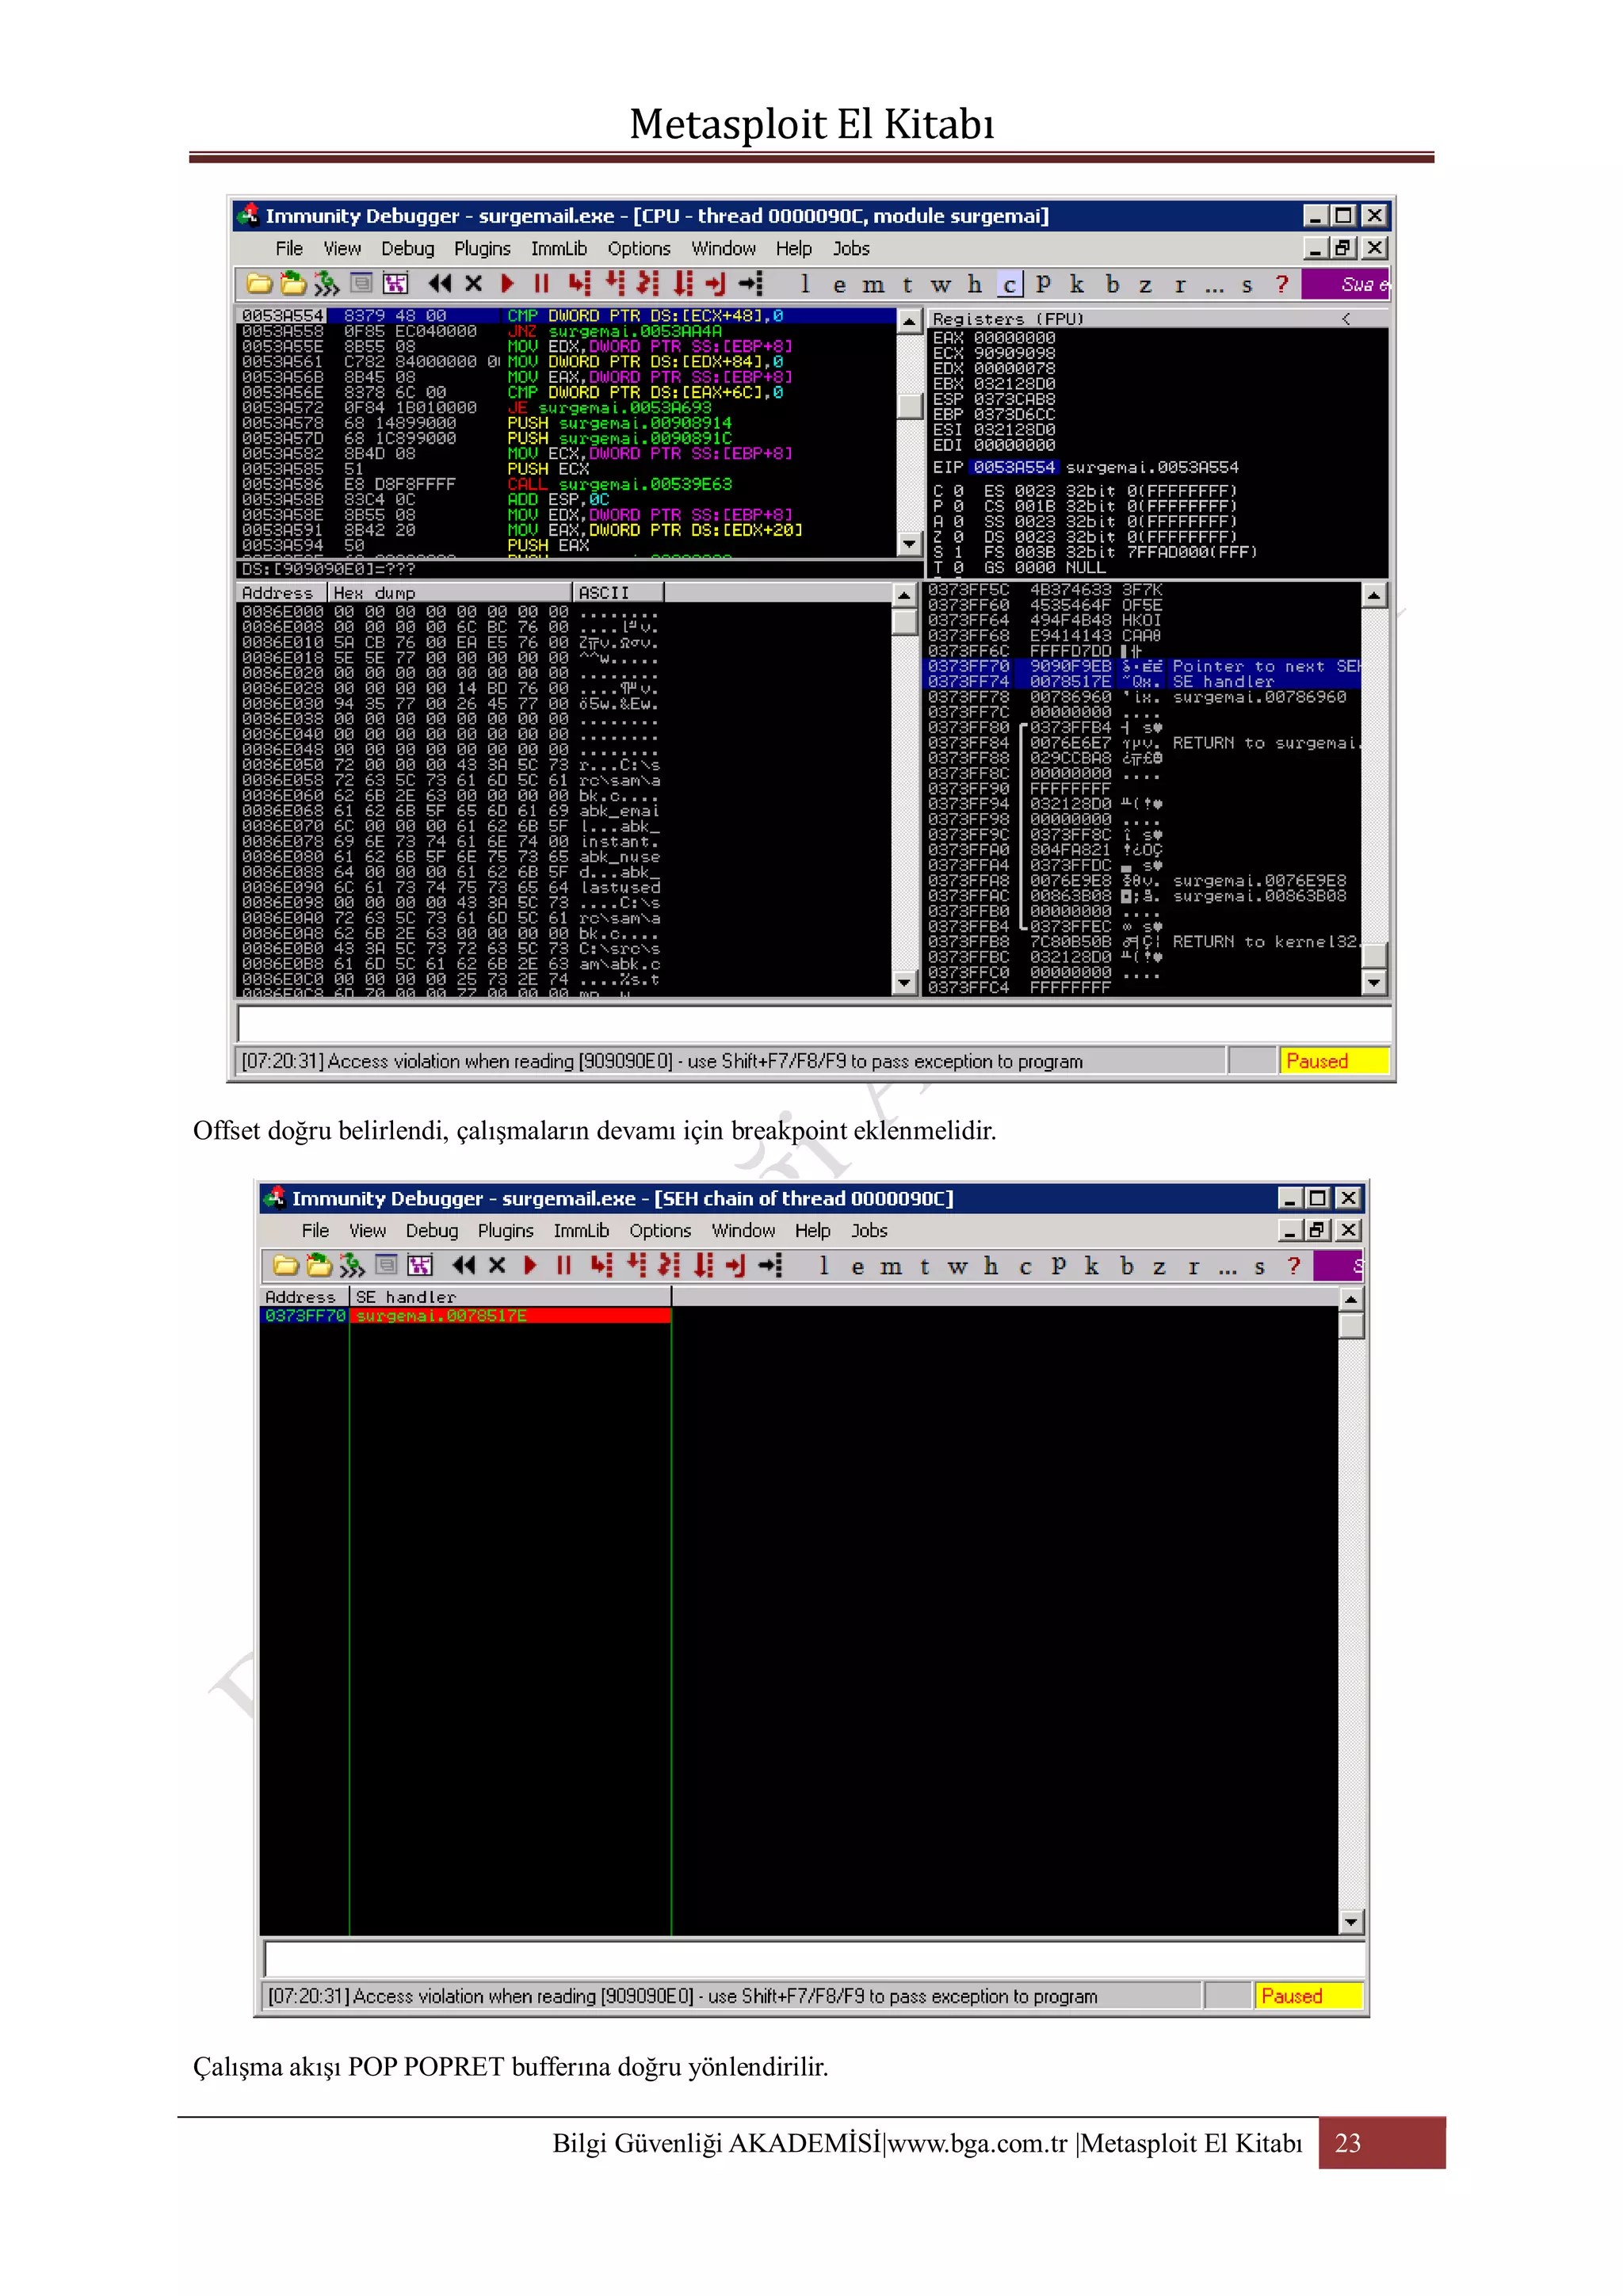The height and width of the screenshot is (2296, 1623).
Task: Show Breakpoints (b) in CPU window toolbar
Action: (1112, 285)
